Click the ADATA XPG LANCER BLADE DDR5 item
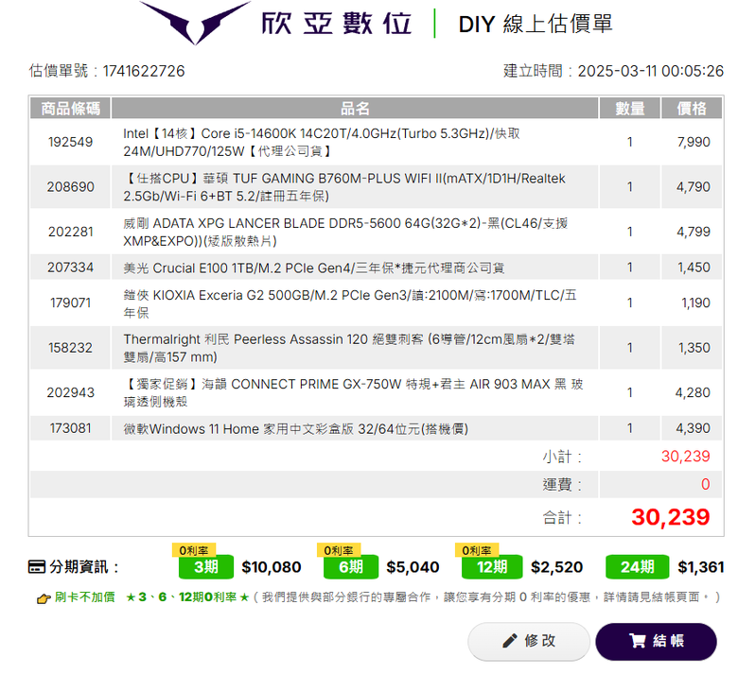The width and height of the screenshot is (738, 674). 345,232
